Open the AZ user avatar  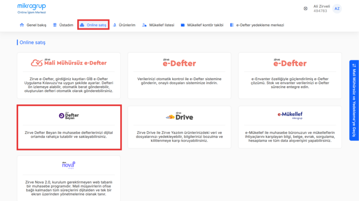point(337,9)
